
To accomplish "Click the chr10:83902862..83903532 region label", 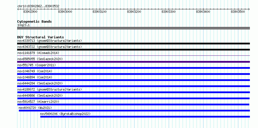I will pos(38,6).
